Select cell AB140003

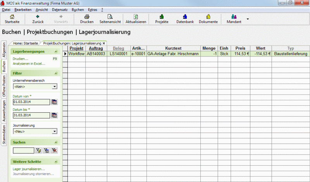pyautogui.click(x=96, y=54)
